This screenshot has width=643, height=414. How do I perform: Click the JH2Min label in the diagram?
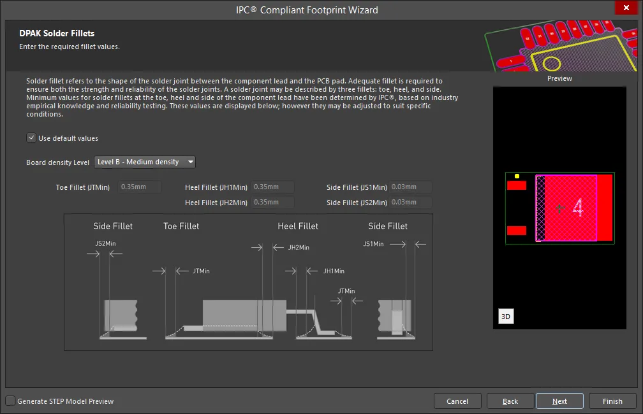pos(299,248)
